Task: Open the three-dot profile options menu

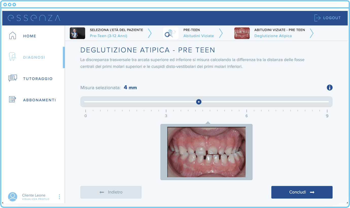Action: (x=59, y=197)
